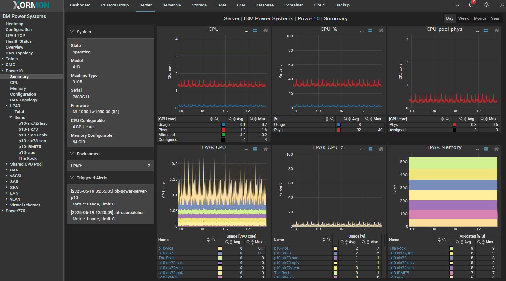This screenshot has height=281, width=506.
Task: Open more options on LPAR CPU % chart
Action: (x=362, y=149)
